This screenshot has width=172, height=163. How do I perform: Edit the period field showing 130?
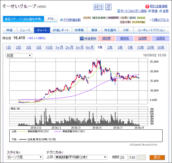(133, 157)
